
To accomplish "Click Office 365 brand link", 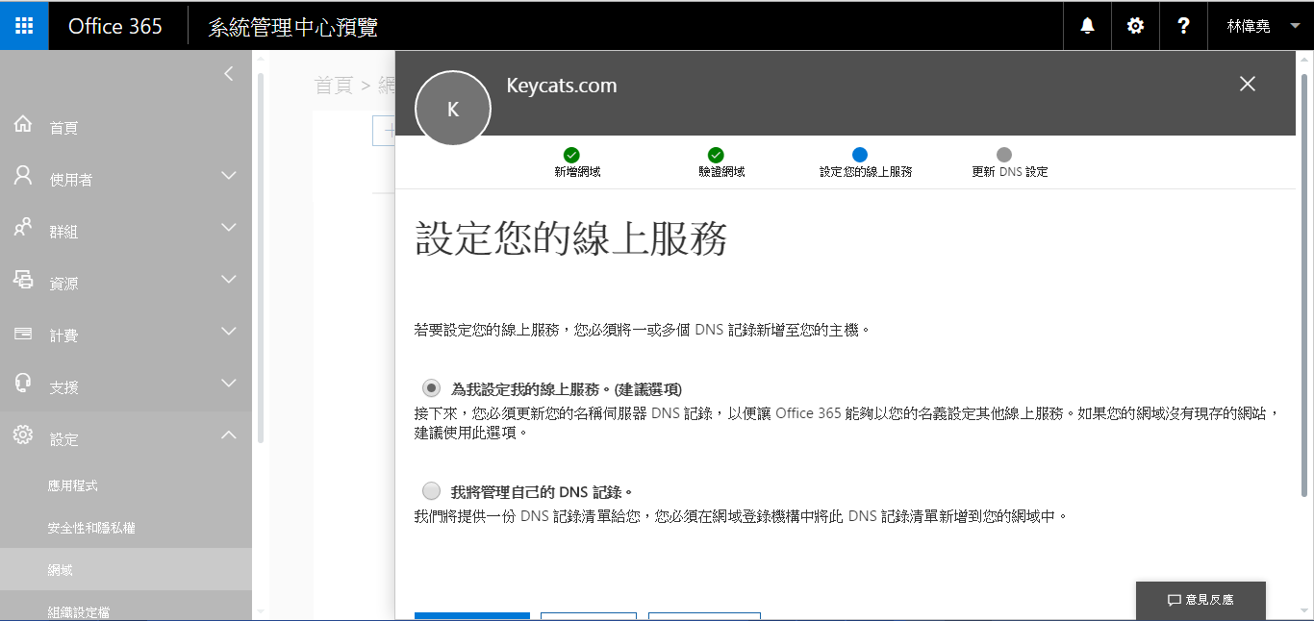I will pyautogui.click(x=115, y=26).
